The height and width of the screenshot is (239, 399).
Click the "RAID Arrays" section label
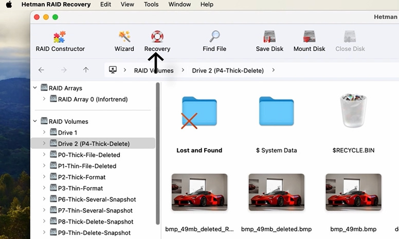click(65, 88)
